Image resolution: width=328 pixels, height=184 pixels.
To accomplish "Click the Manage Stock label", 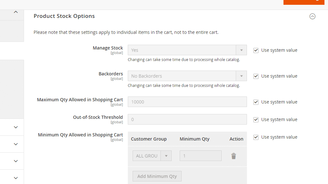I will pos(108,48).
